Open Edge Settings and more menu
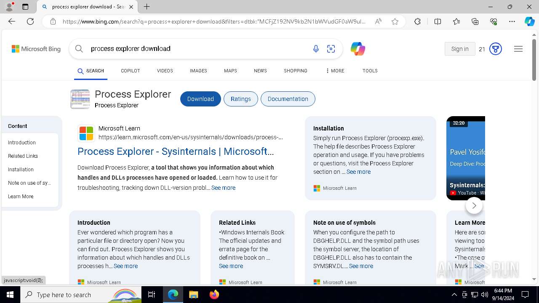Image resolution: width=539 pixels, height=303 pixels. (x=512, y=21)
